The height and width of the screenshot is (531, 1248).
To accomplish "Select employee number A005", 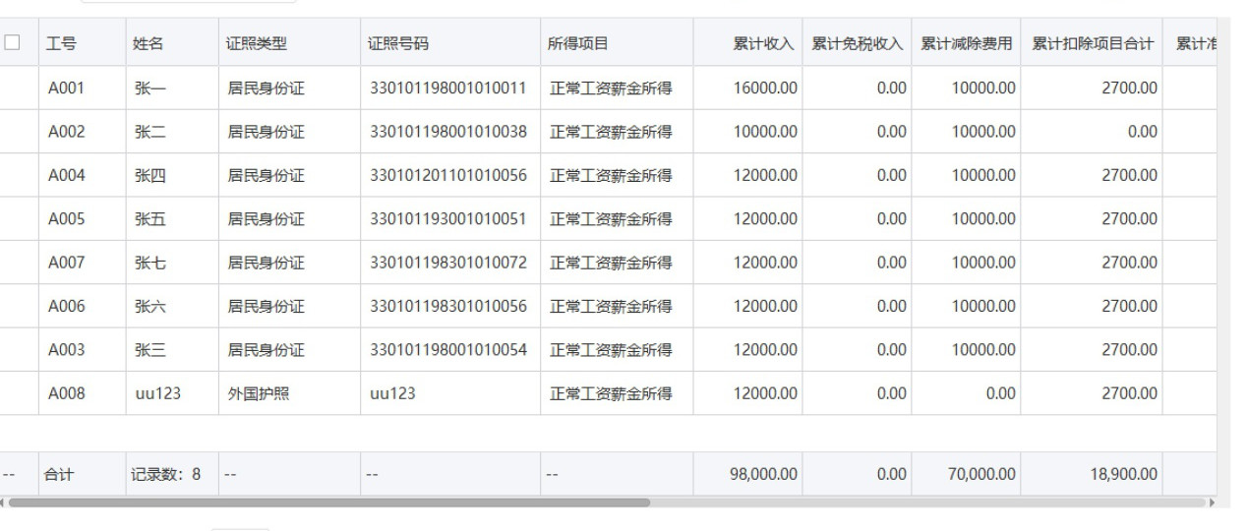I will [x=66, y=218].
